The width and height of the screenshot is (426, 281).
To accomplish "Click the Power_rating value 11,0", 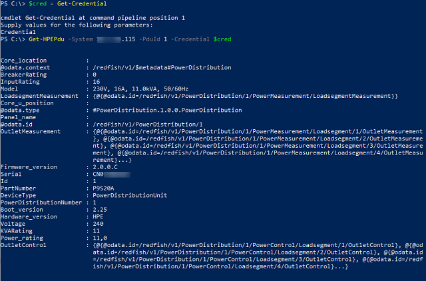I will point(100,238).
